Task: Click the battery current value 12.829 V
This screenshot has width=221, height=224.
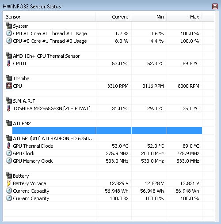Action: point(119,183)
